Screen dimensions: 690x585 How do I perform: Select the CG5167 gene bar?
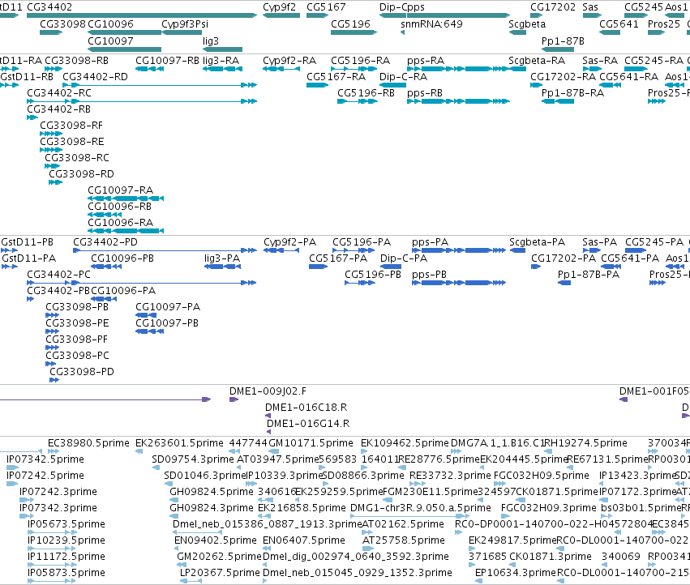317,15
